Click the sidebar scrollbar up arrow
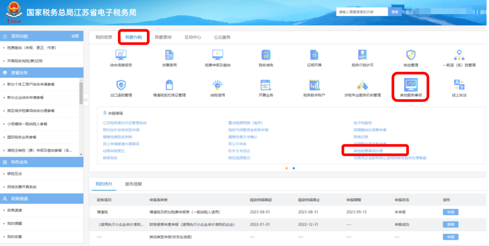The width and height of the screenshot is (489, 246). (x=81, y=81)
